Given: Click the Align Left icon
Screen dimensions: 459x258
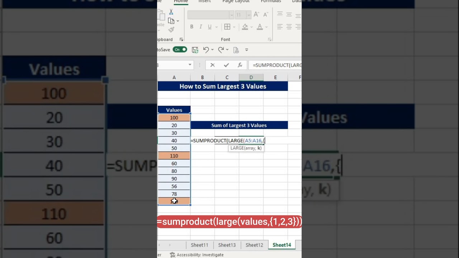Looking at the screenshot, I should (x=280, y=27).
